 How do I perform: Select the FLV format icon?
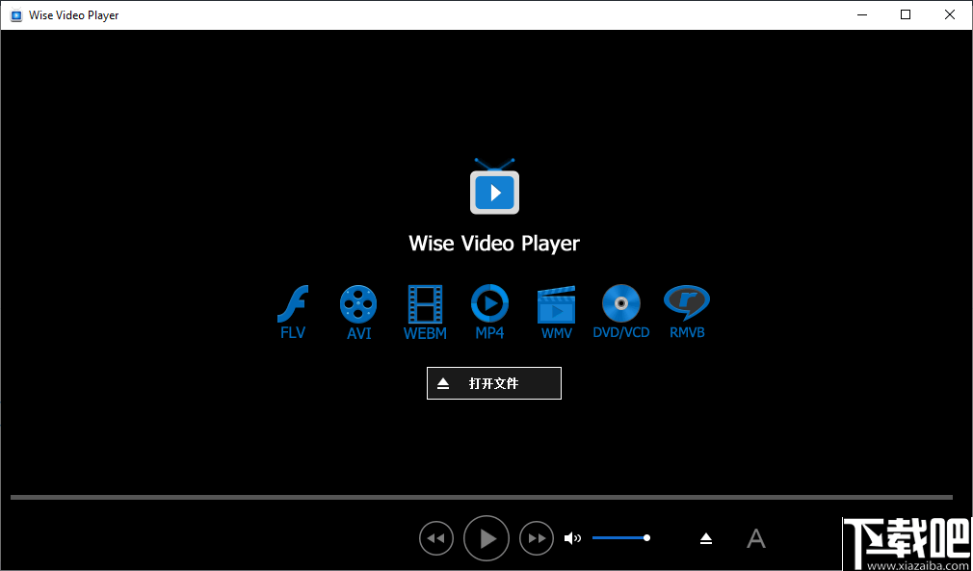[x=293, y=303]
